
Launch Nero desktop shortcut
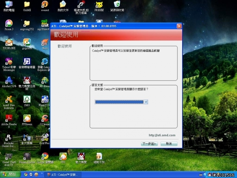45,44
